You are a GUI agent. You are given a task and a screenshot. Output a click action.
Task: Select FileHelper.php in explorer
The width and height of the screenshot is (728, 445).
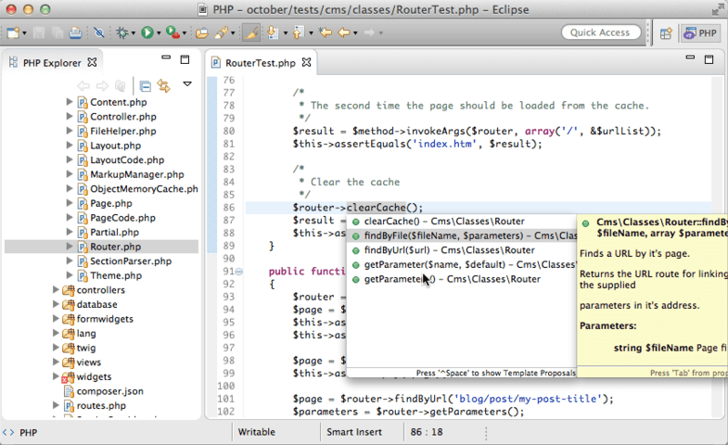pos(123,132)
